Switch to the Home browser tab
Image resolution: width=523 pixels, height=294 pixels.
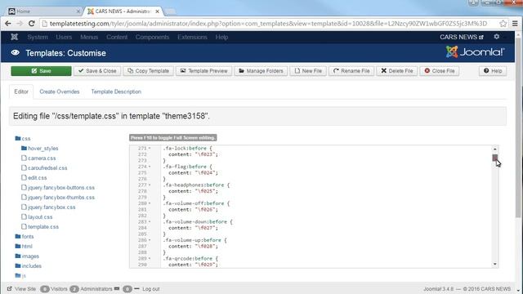coord(44,11)
